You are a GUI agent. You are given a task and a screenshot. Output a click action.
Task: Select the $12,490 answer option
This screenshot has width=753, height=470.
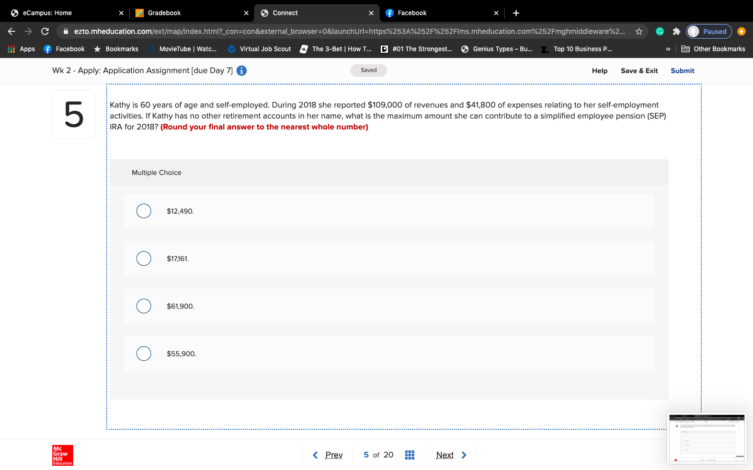(x=144, y=211)
